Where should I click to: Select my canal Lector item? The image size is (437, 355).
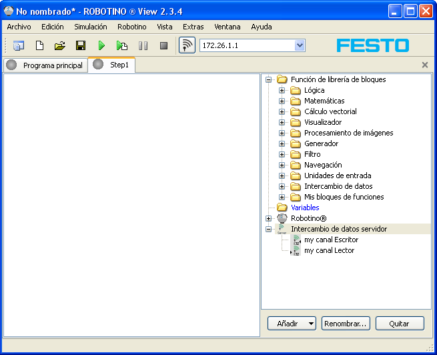[329, 250]
